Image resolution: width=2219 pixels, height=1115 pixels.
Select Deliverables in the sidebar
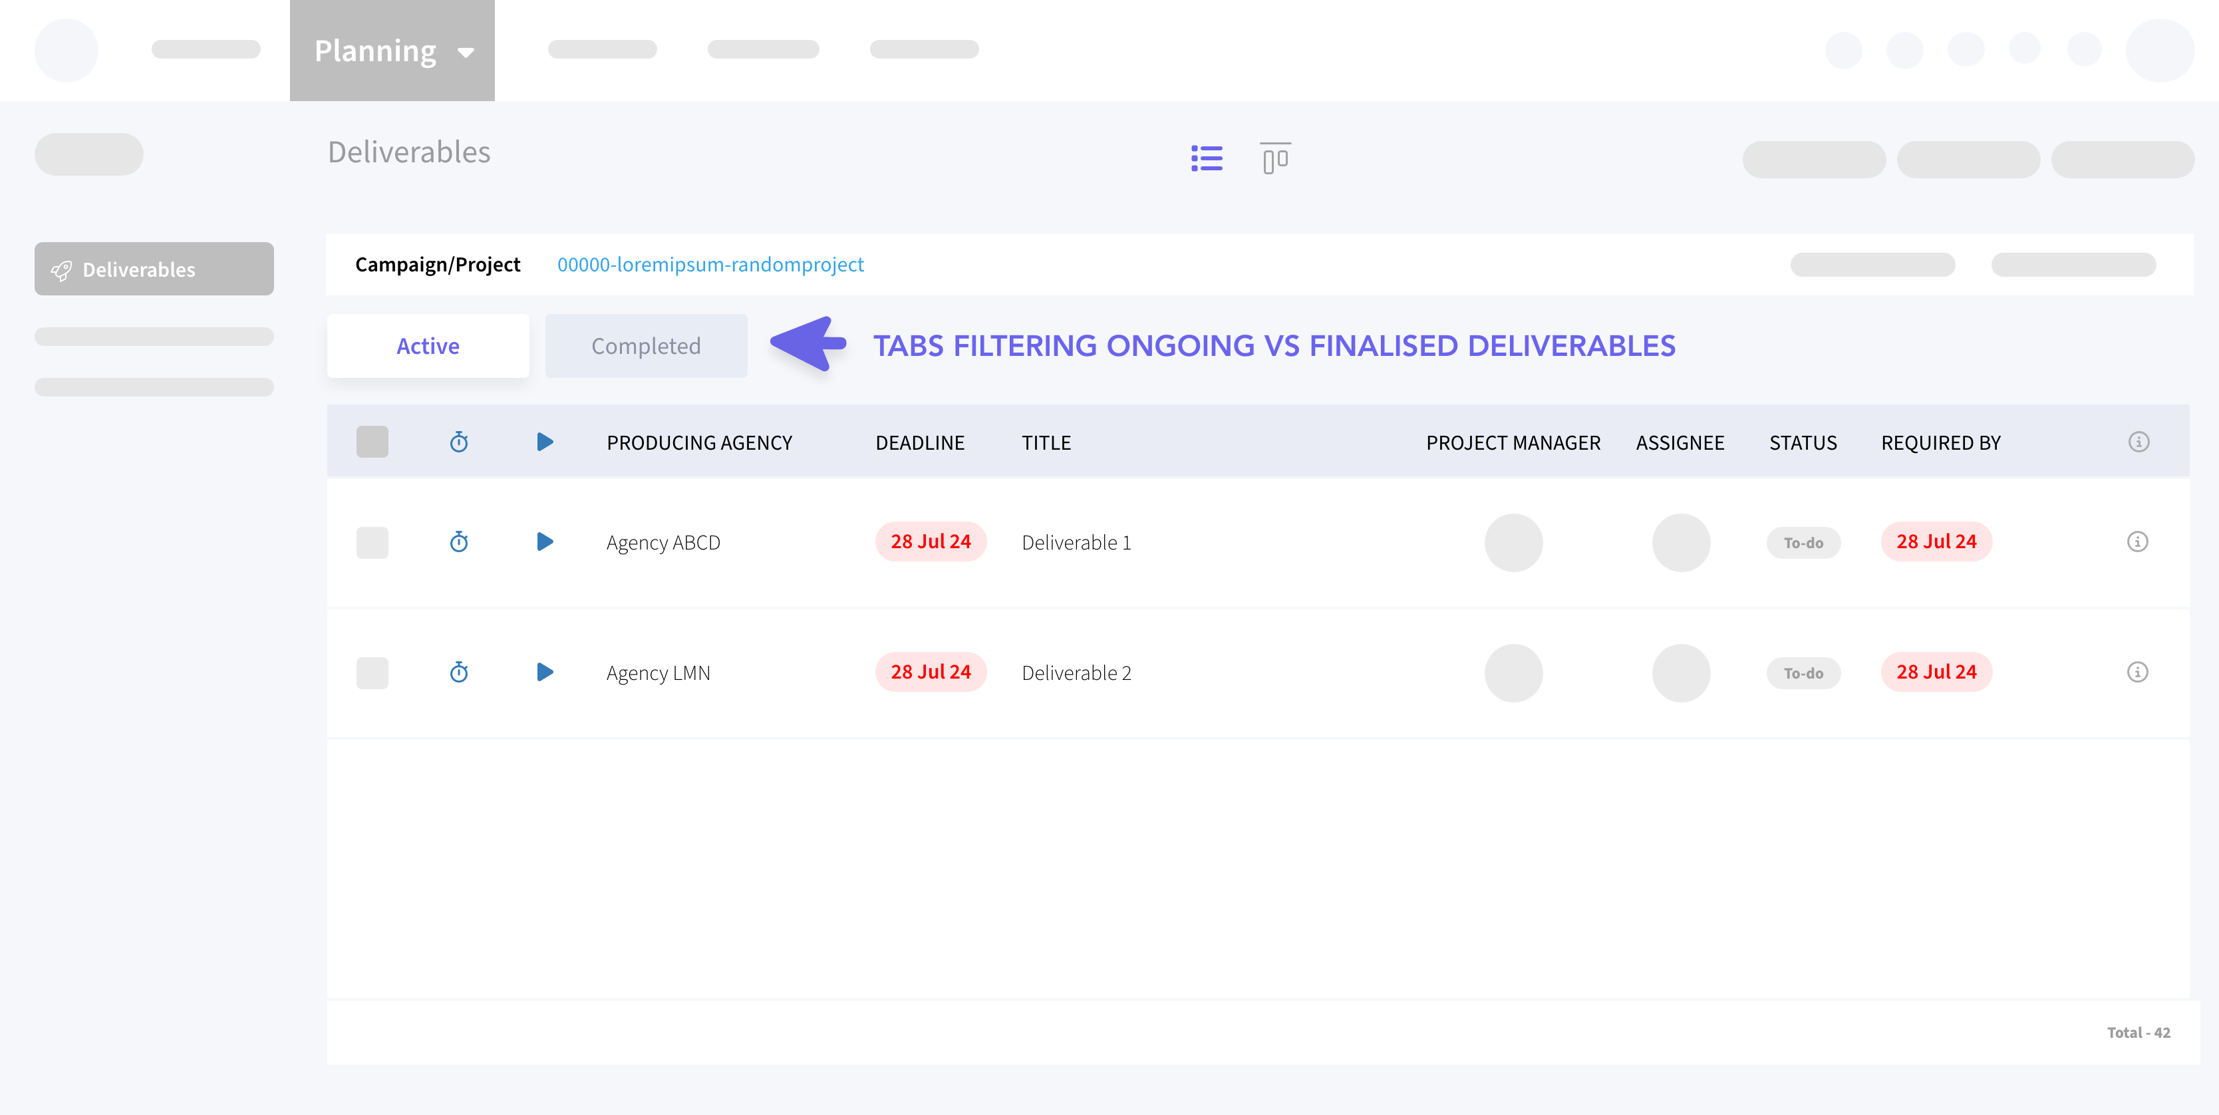click(154, 269)
